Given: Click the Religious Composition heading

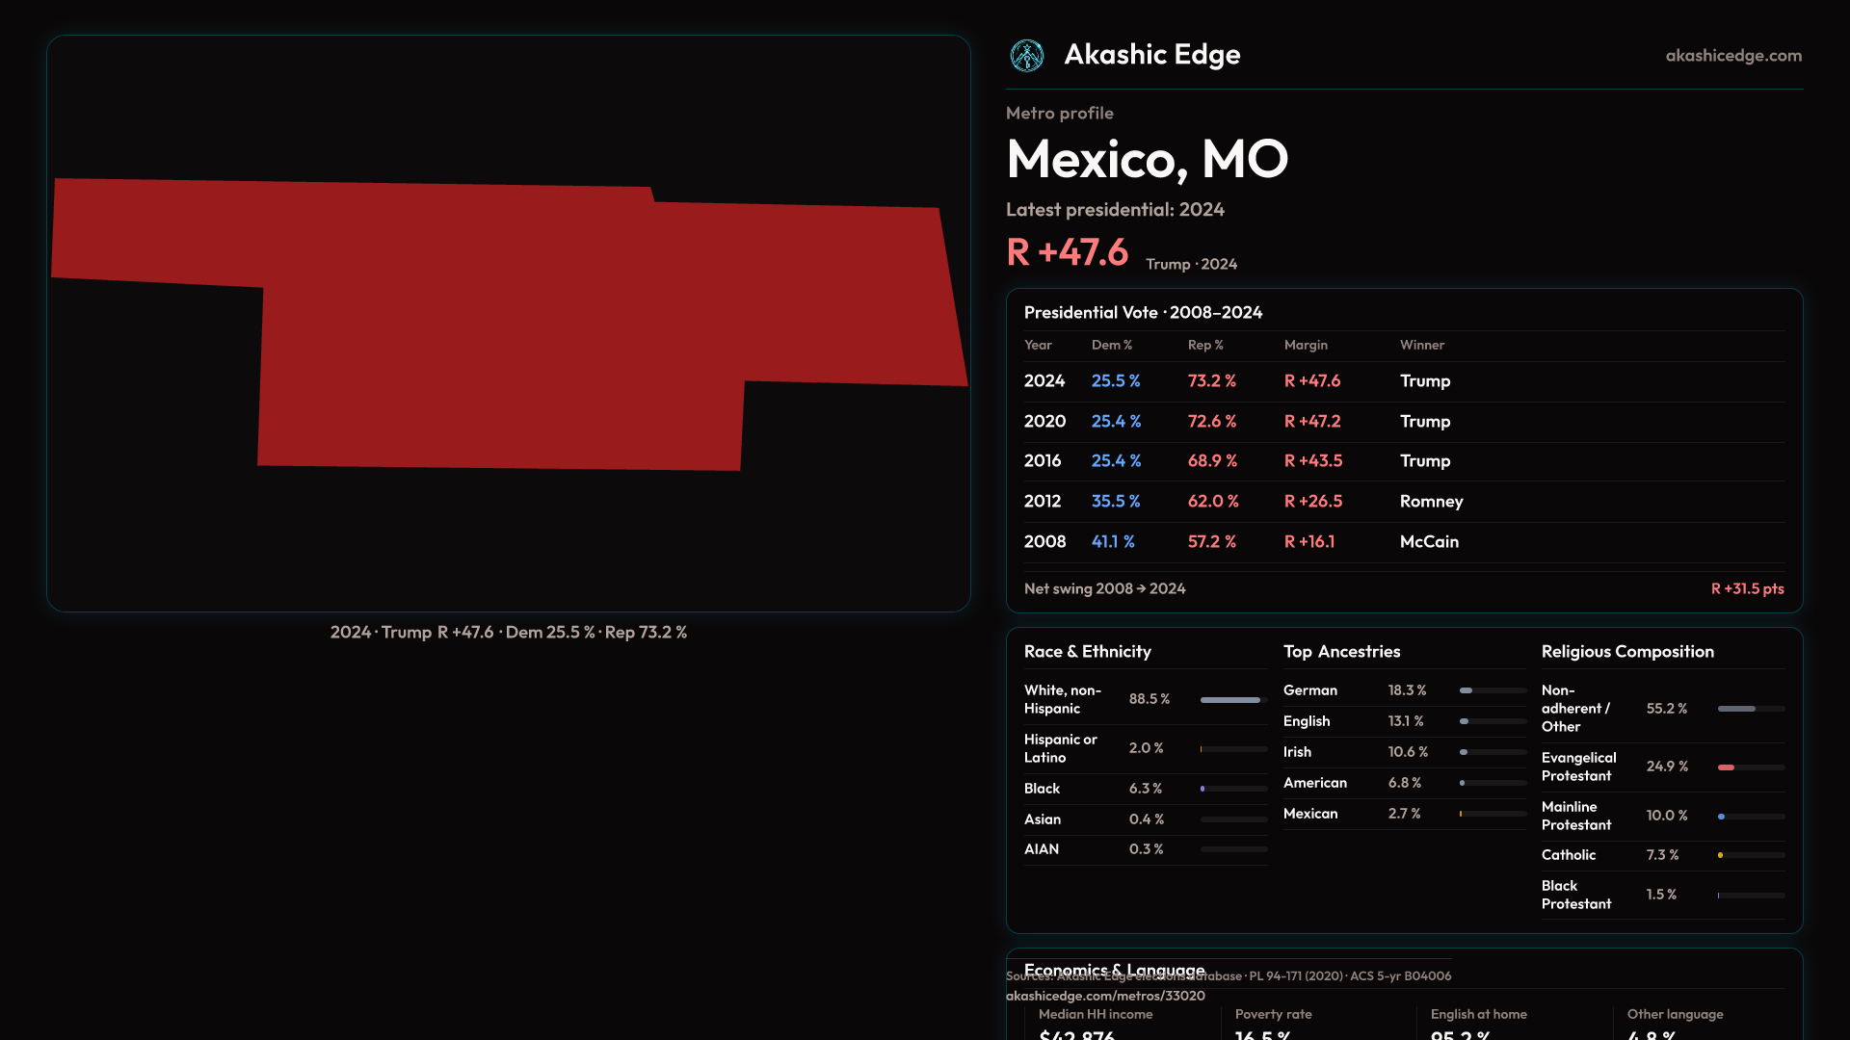Looking at the screenshot, I should pos(1626,652).
